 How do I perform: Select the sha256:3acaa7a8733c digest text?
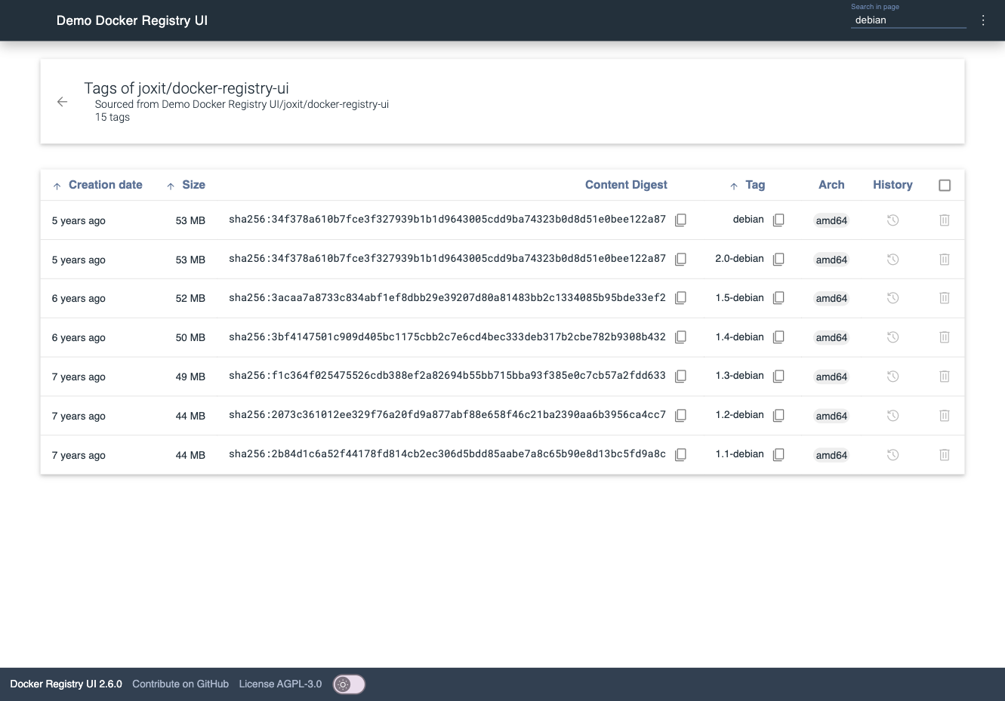[447, 297]
